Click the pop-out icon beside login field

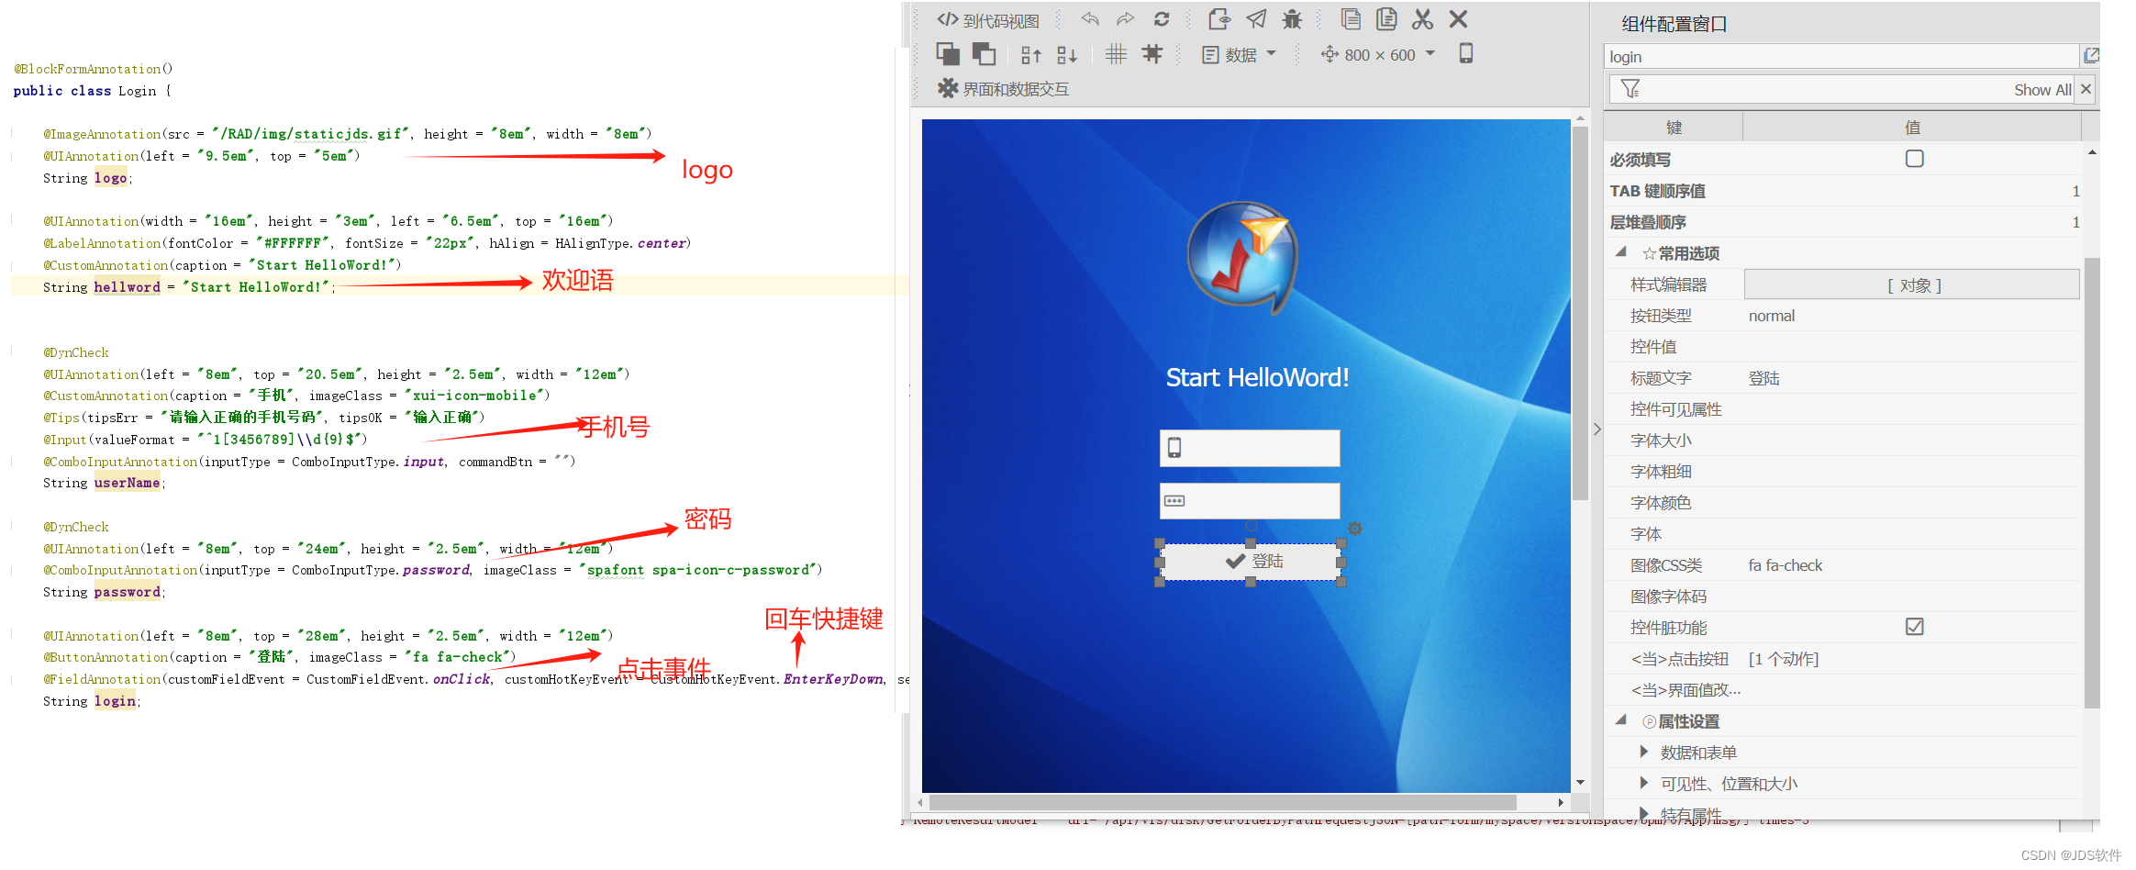coord(2091,56)
